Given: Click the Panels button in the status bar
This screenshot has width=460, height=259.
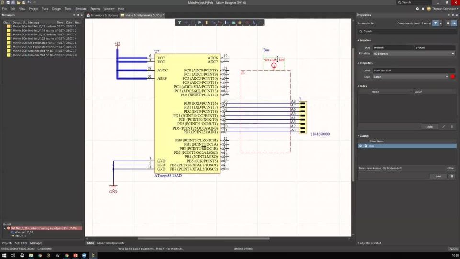Looking at the screenshot, I should point(454,249).
